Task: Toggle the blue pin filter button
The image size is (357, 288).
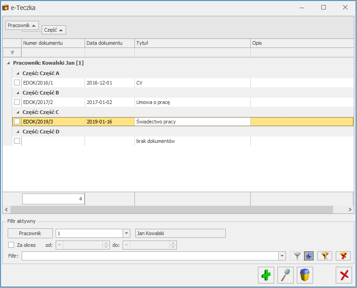Action: click(x=309, y=256)
